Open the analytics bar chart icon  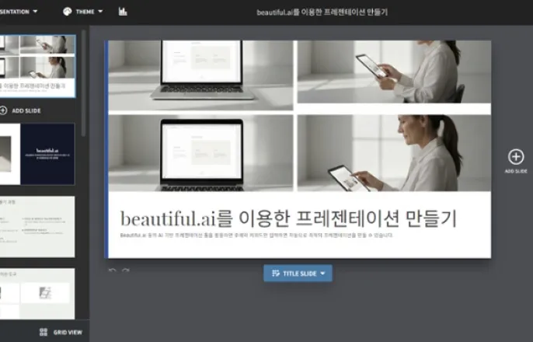point(123,12)
